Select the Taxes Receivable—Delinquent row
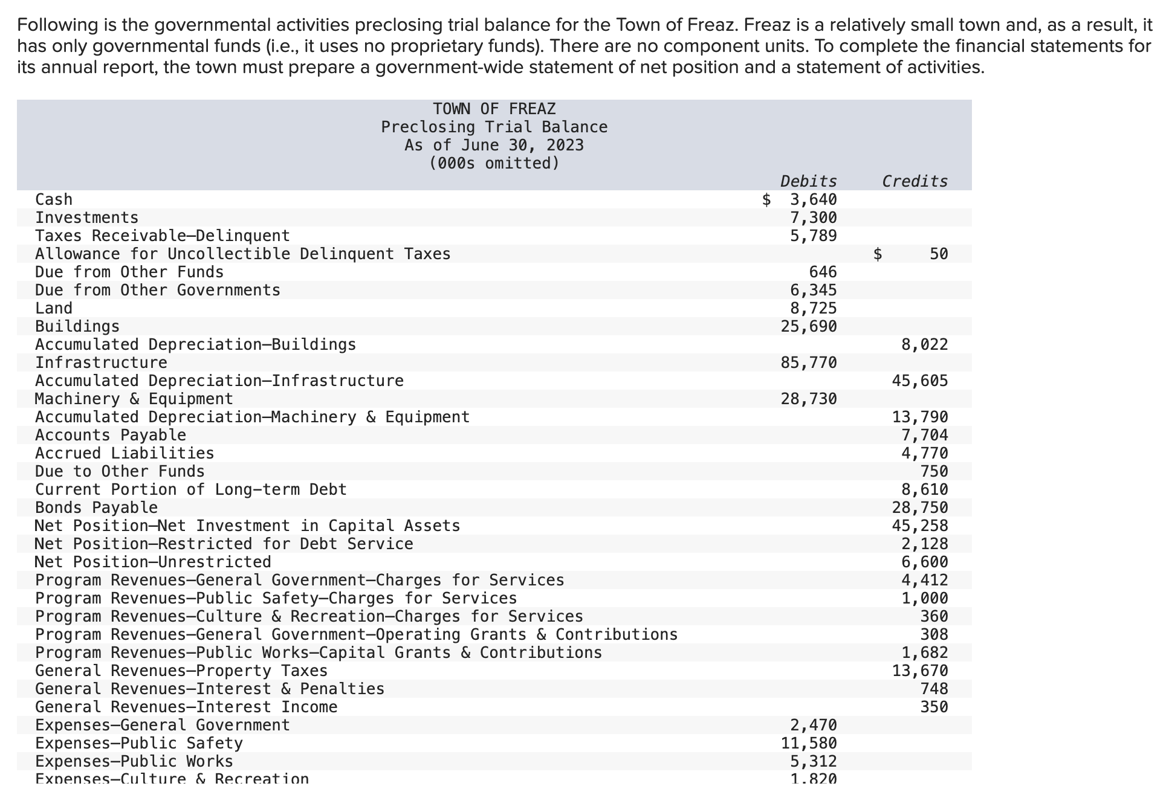This screenshot has width=1169, height=789. (162, 236)
